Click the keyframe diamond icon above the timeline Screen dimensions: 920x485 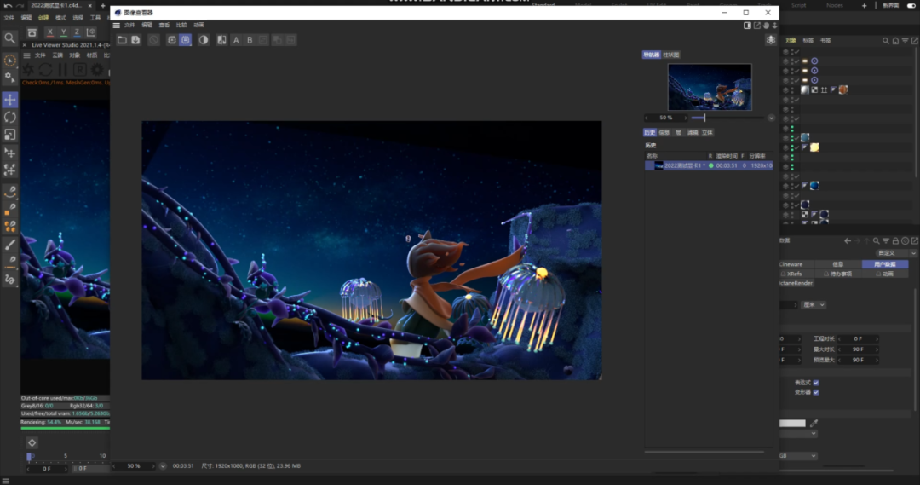[x=32, y=442]
